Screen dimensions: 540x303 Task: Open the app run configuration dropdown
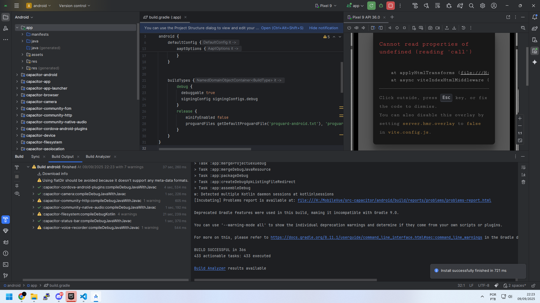(355, 6)
